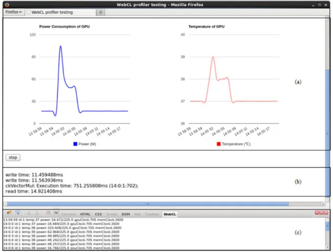The height and width of the screenshot is (252, 333).
Task: Click the 14:0:0 log row with power:16.669
Action: 61,224
